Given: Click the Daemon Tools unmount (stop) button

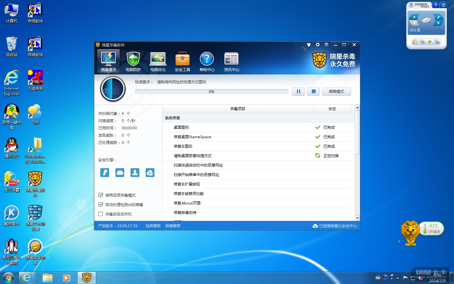Looking at the screenshot, I should (414, 23).
